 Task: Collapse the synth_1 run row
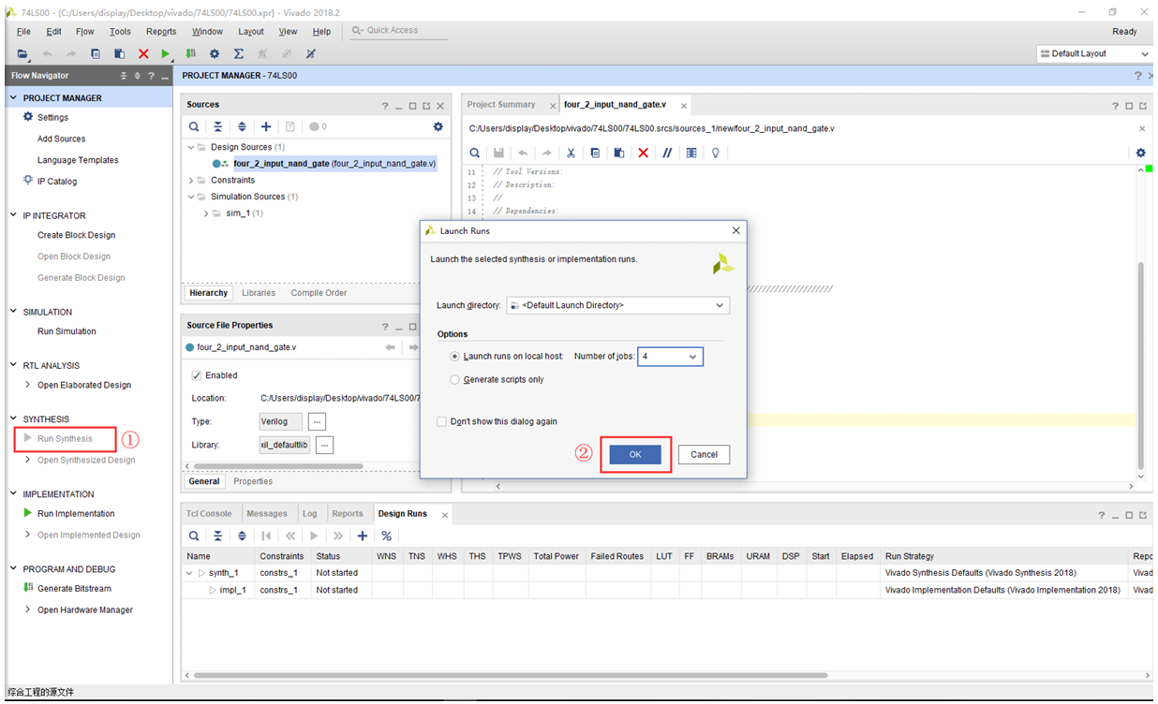pyautogui.click(x=191, y=573)
